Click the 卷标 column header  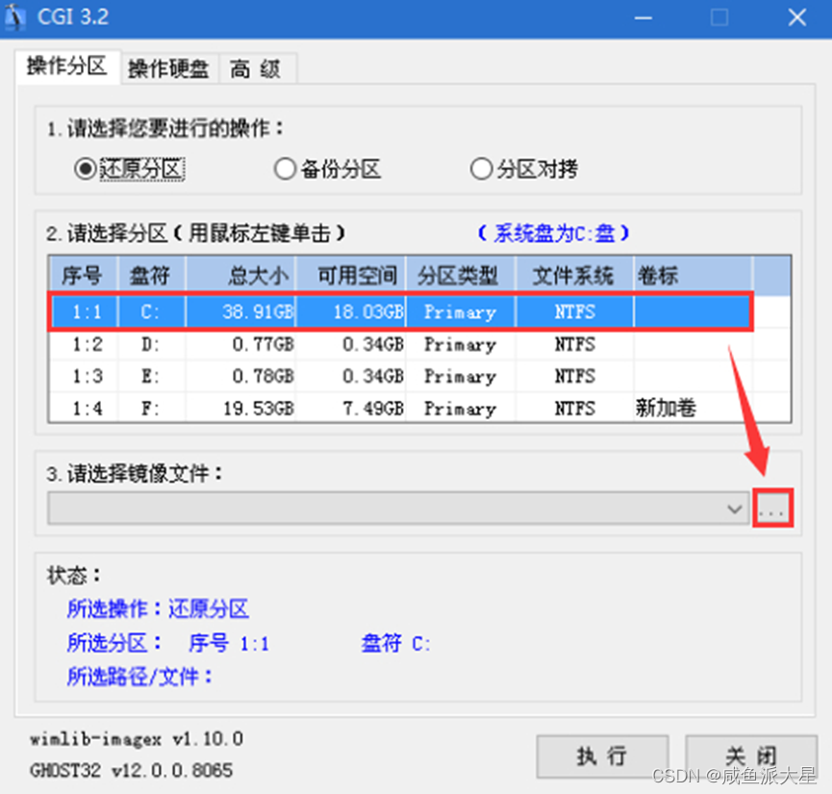[x=693, y=275]
